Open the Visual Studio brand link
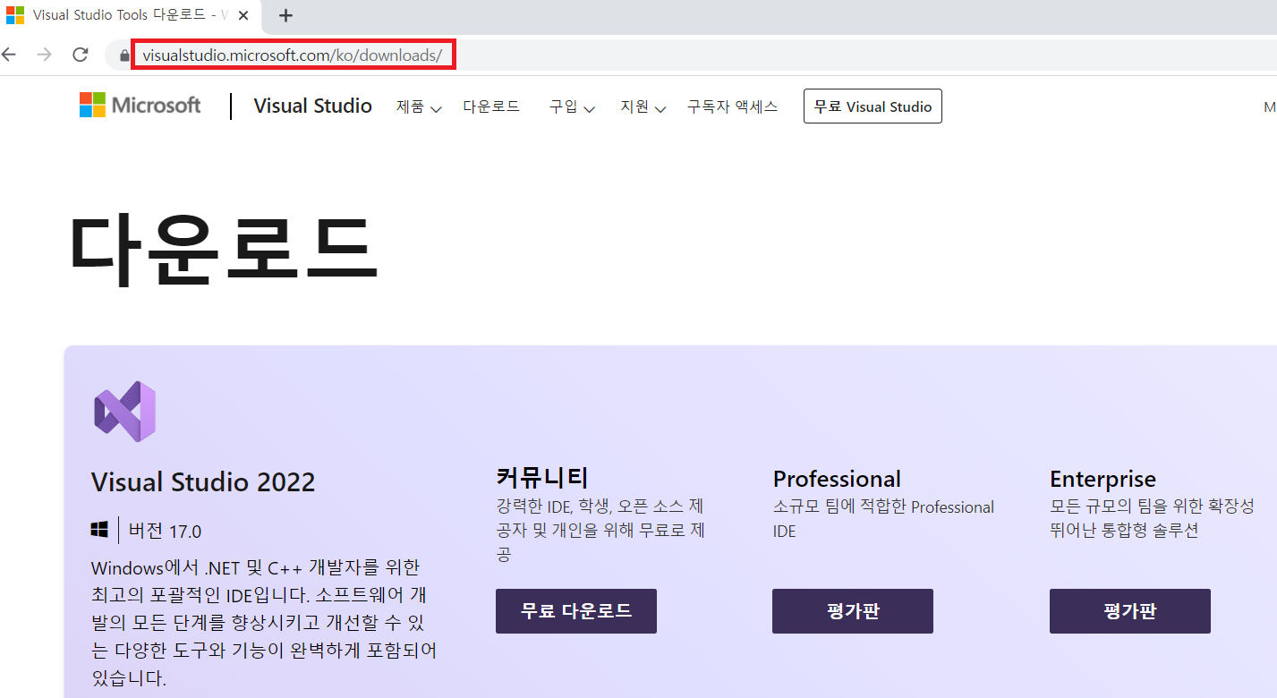1277x698 pixels. [x=312, y=106]
